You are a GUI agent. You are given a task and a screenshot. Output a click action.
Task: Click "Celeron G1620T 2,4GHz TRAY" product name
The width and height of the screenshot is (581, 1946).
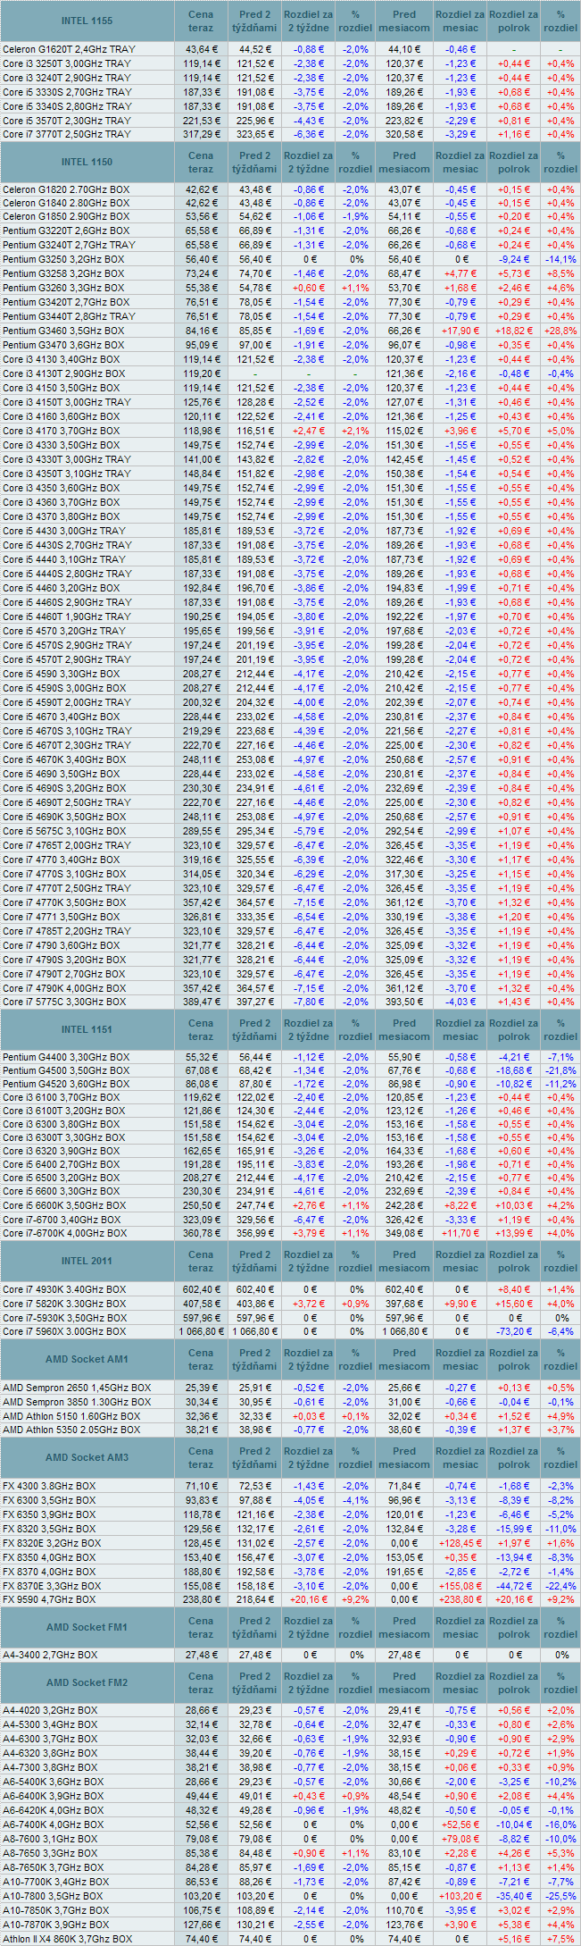67,49
